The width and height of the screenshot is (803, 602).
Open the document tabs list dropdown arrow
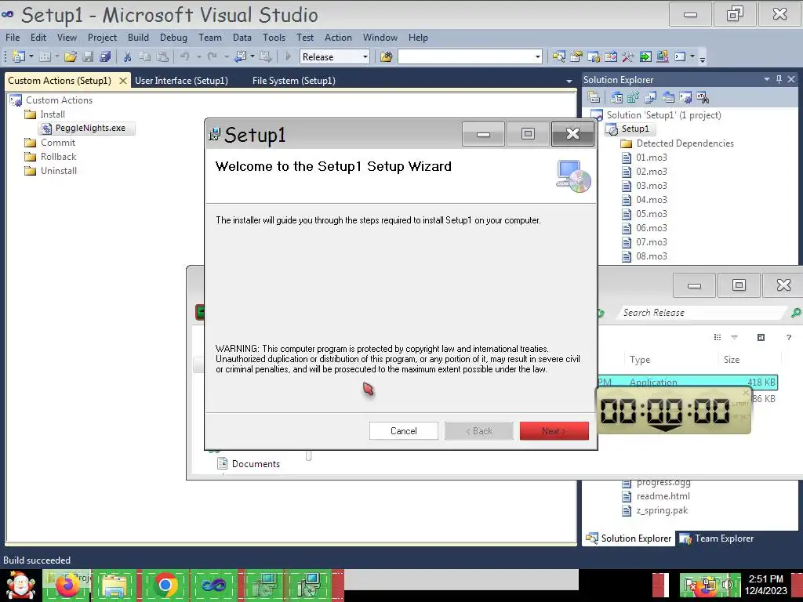(569, 81)
